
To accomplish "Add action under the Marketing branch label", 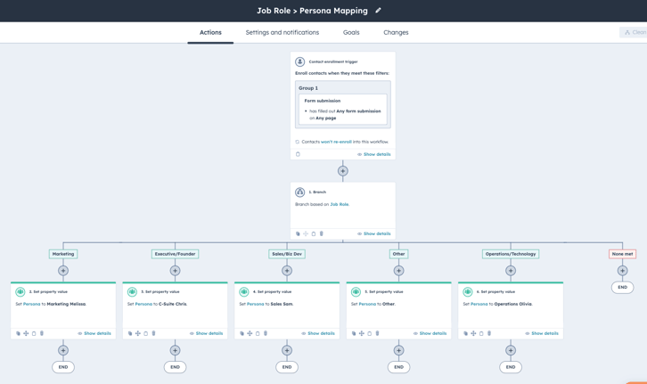I will pyautogui.click(x=63, y=271).
